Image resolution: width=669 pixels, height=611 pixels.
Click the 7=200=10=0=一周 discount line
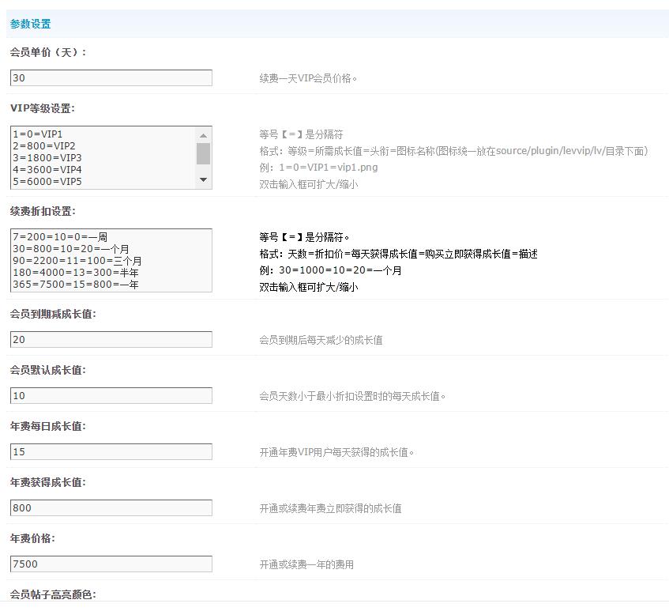point(60,237)
